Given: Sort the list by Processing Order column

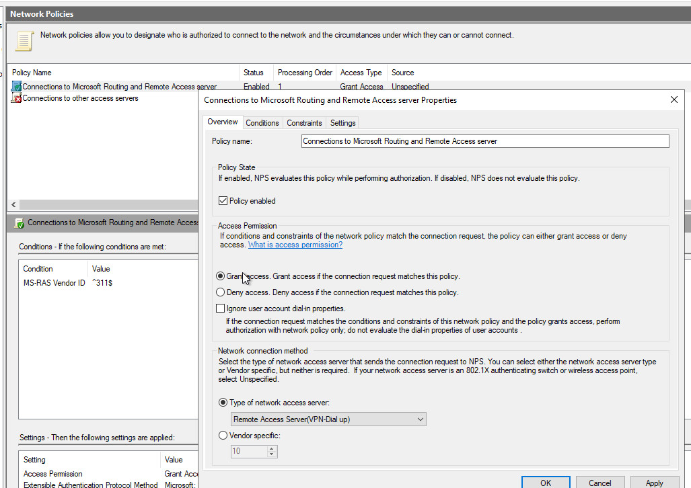Looking at the screenshot, I should 305,73.
